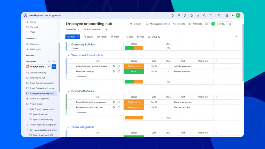
Task: Select the Meet your manager row checkbox
Action: pyautogui.click(x=69, y=71)
